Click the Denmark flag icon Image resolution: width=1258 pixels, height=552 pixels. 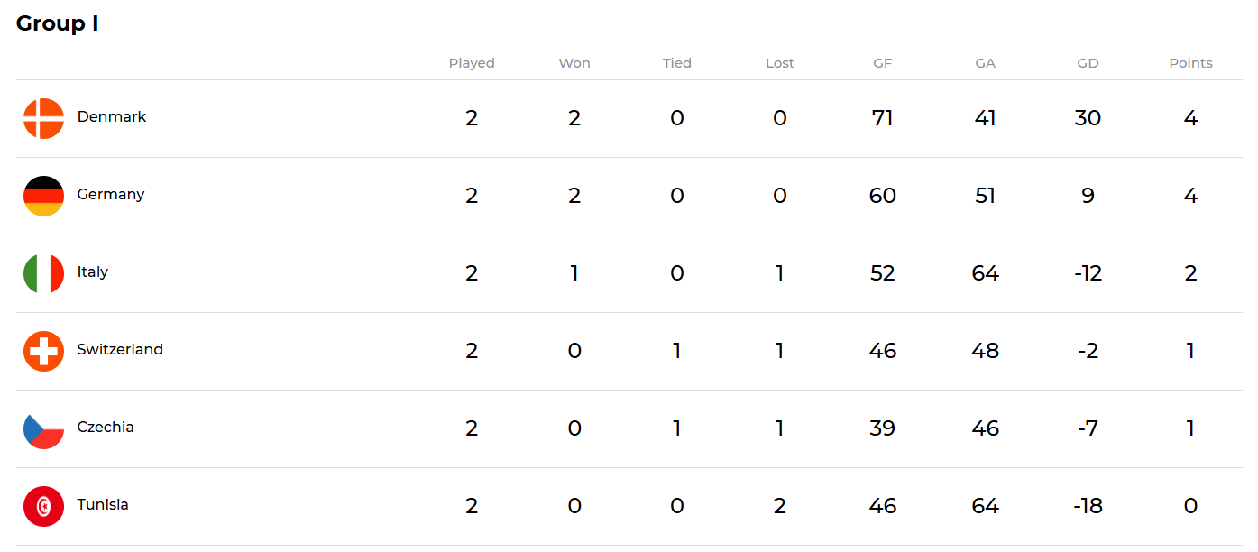tap(43, 118)
